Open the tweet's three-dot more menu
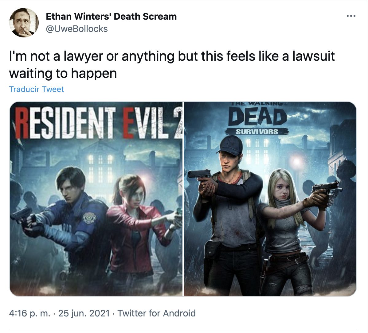368x333 pixels. [x=351, y=16]
